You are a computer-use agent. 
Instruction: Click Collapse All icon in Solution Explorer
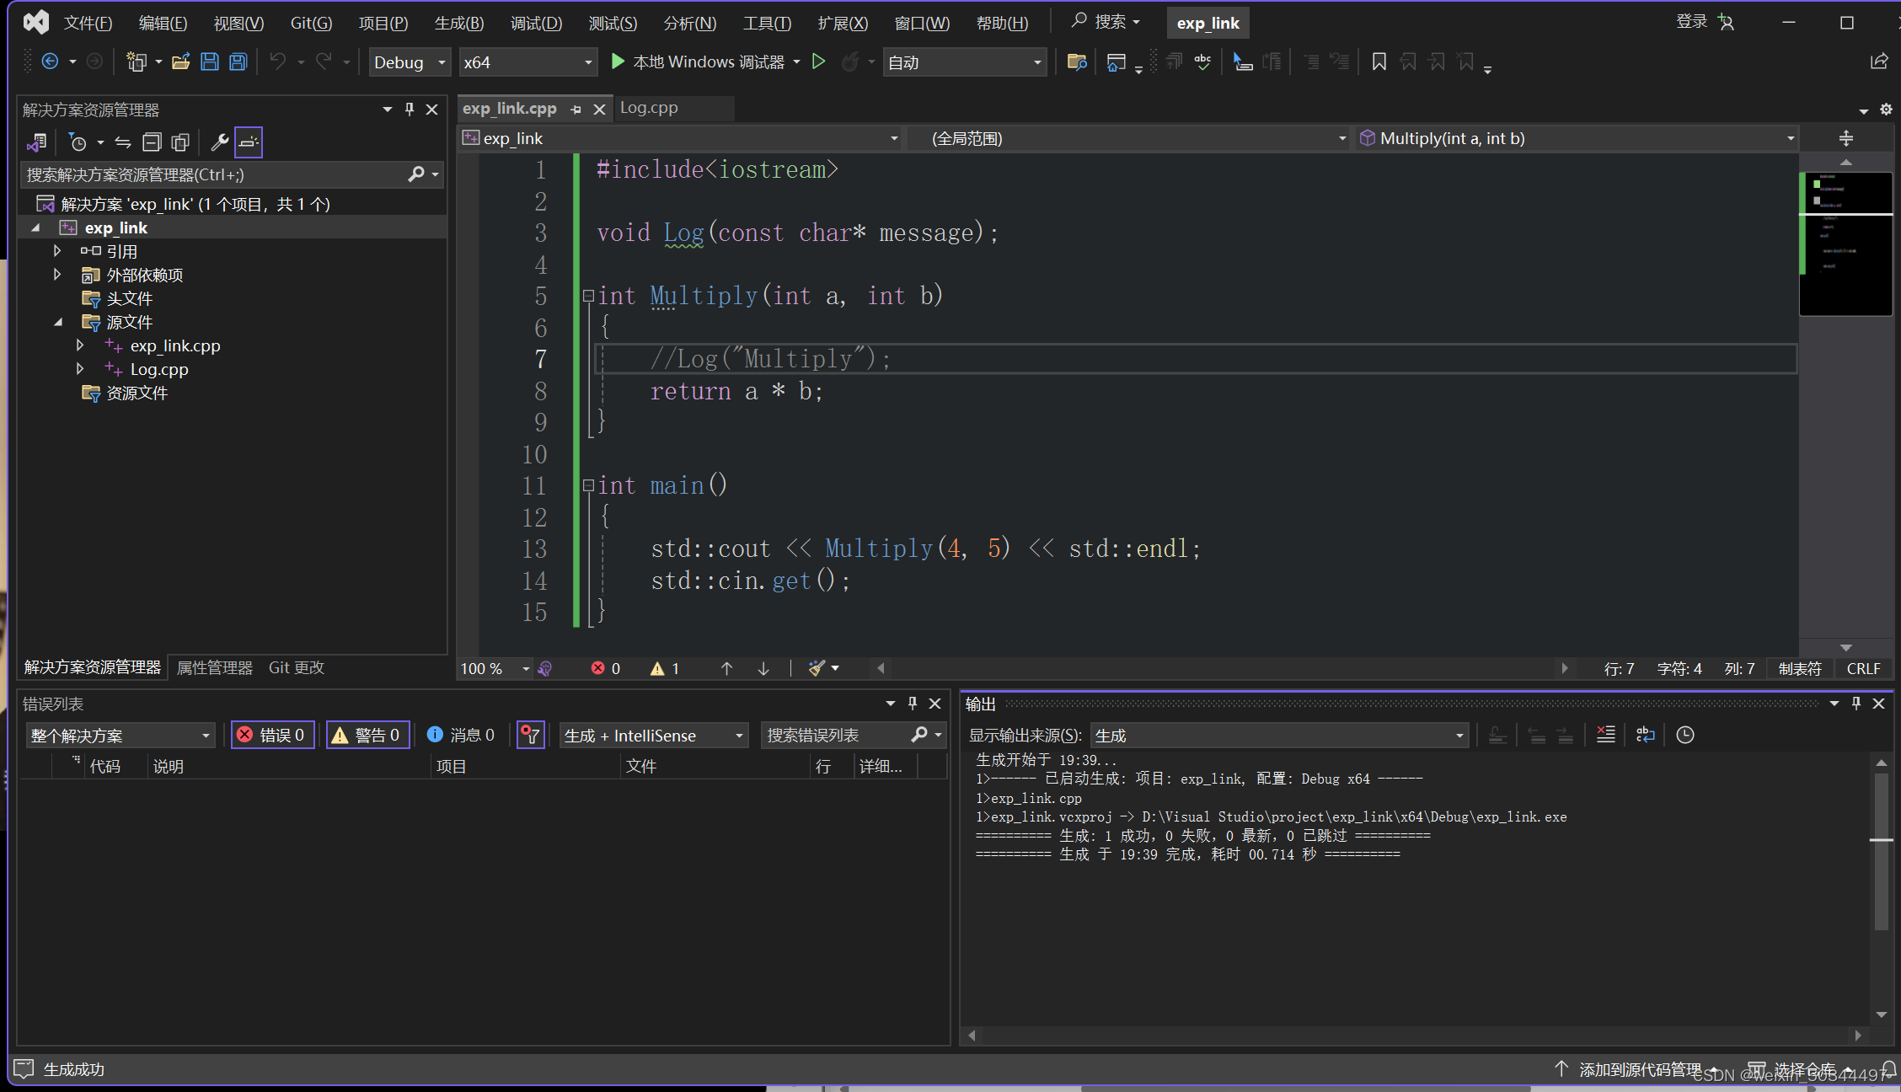click(152, 142)
